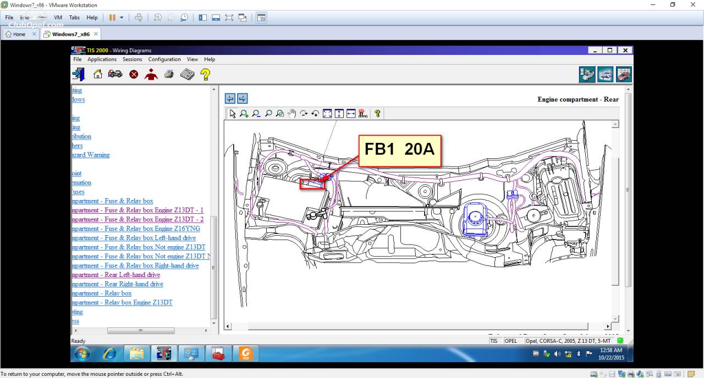Open the Hazard Warning link
This screenshot has width=704, height=378.
pos(91,155)
